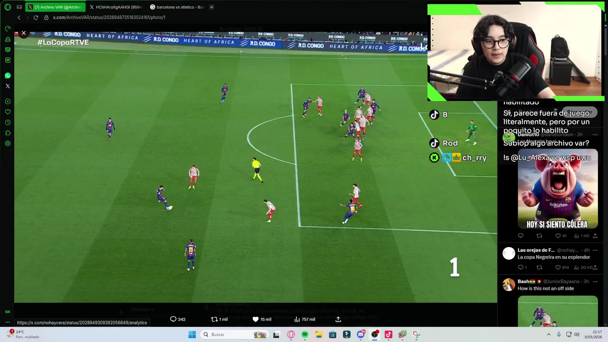Like the 'La copa Negreira' reply
The image size is (608, 342).
click(562, 267)
